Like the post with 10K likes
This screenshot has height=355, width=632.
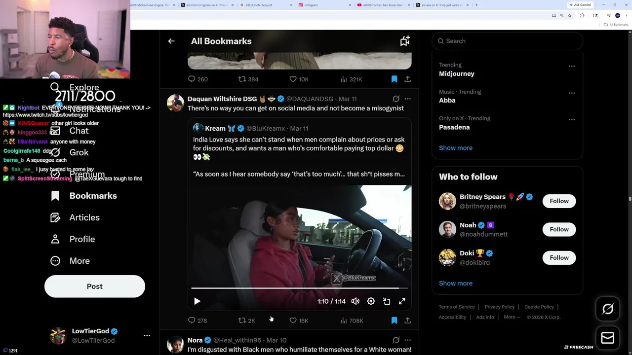click(x=299, y=79)
